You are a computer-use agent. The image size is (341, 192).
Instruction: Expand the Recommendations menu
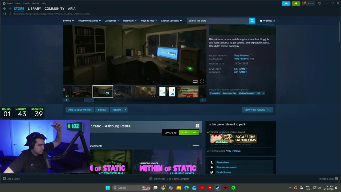89,21
